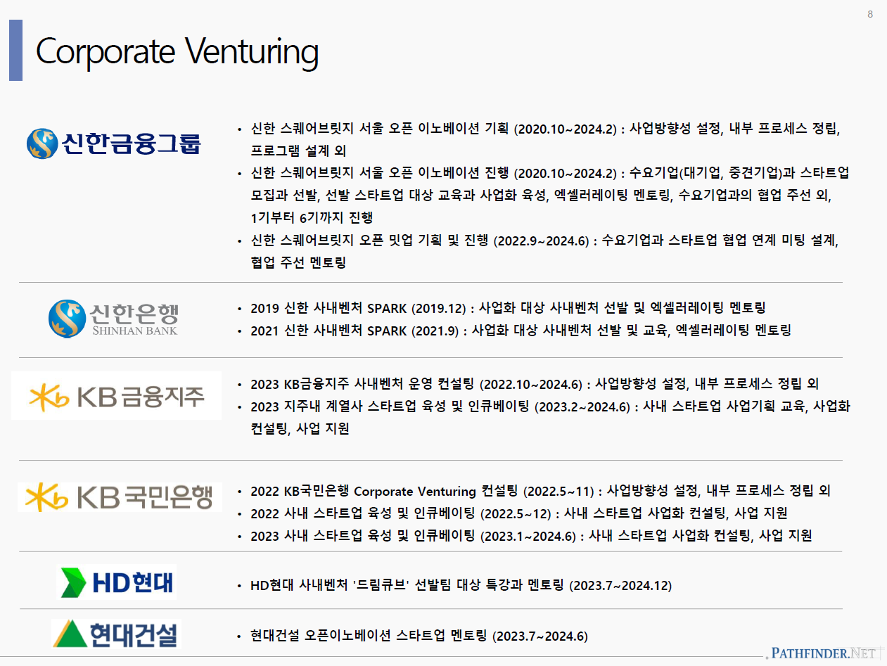The width and height of the screenshot is (887, 666).
Task: Click the 현대건설 triangle logo
Action: pos(116,634)
